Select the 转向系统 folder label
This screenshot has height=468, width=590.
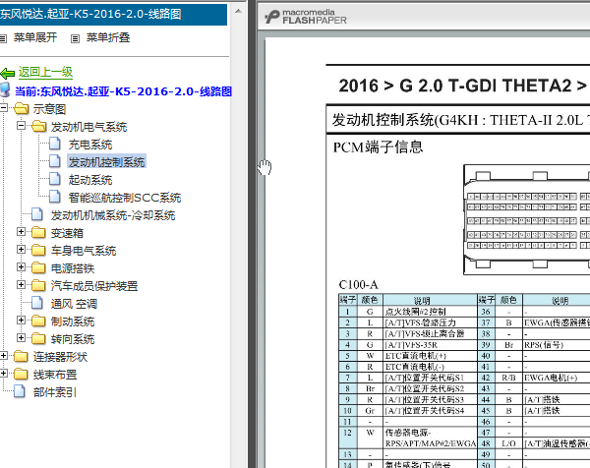(73, 339)
